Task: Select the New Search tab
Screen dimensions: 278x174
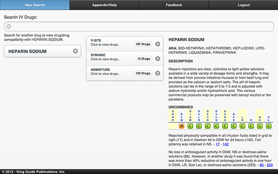Action: coord(35,5)
